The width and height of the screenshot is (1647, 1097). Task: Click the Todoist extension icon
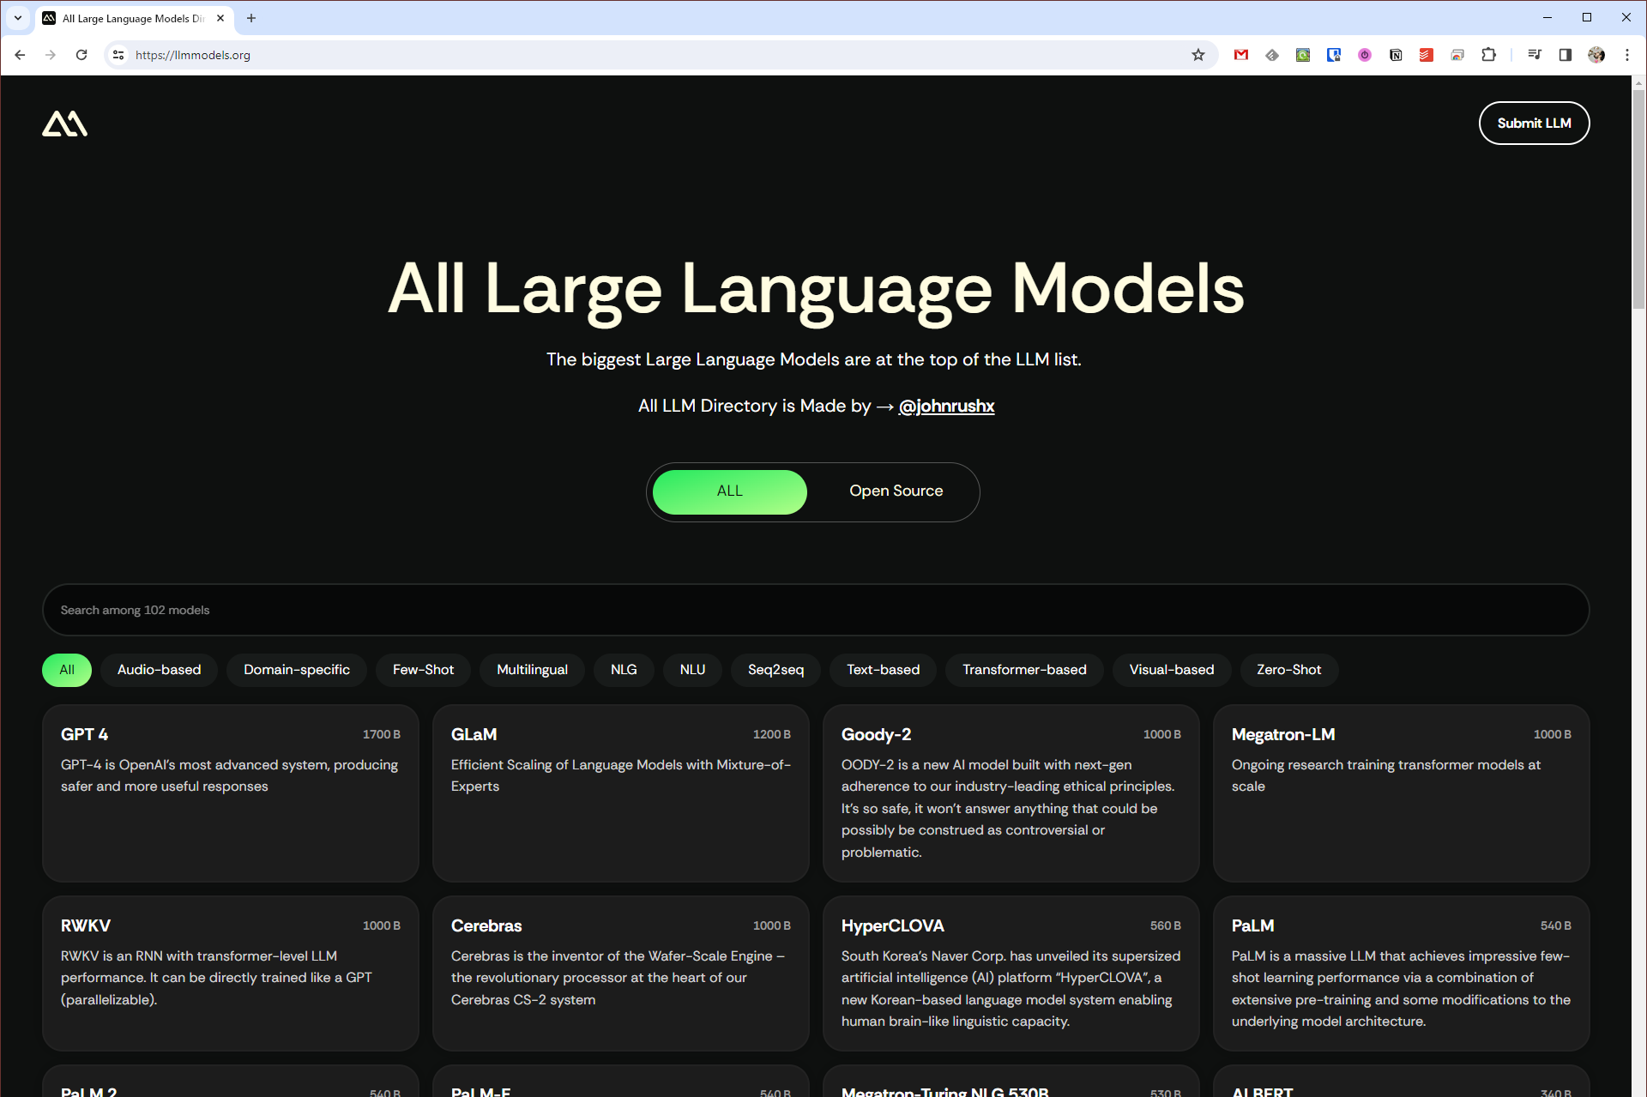pyautogui.click(x=1426, y=55)
